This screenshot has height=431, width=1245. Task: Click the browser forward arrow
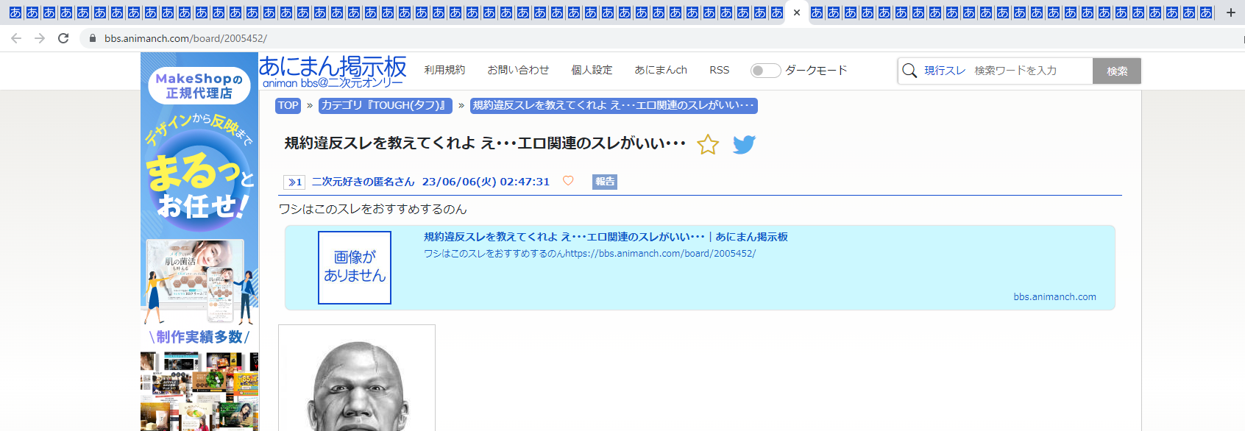(40, 38)
